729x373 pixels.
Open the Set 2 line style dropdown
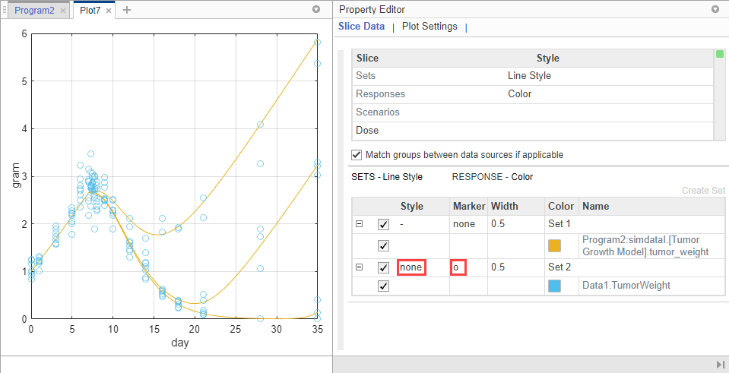tap(410, 267)
